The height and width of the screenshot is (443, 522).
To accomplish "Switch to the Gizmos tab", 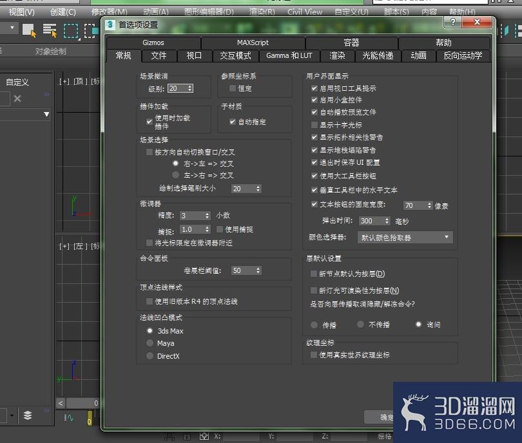I will click(153, 42).
